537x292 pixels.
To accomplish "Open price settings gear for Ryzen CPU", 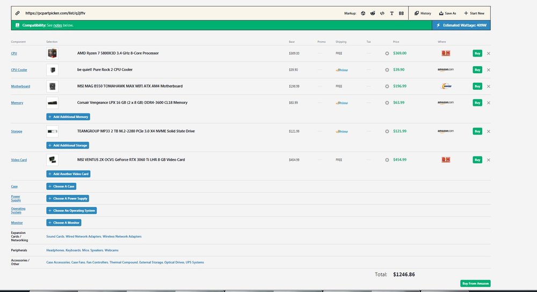I will pos(387,53).
